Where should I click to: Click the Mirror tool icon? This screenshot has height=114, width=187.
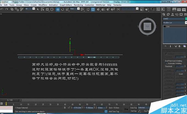142,9
